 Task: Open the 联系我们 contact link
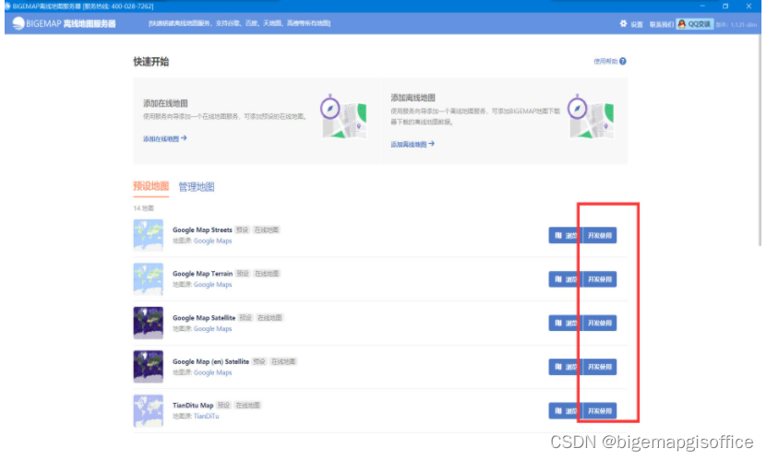[661, 24]
